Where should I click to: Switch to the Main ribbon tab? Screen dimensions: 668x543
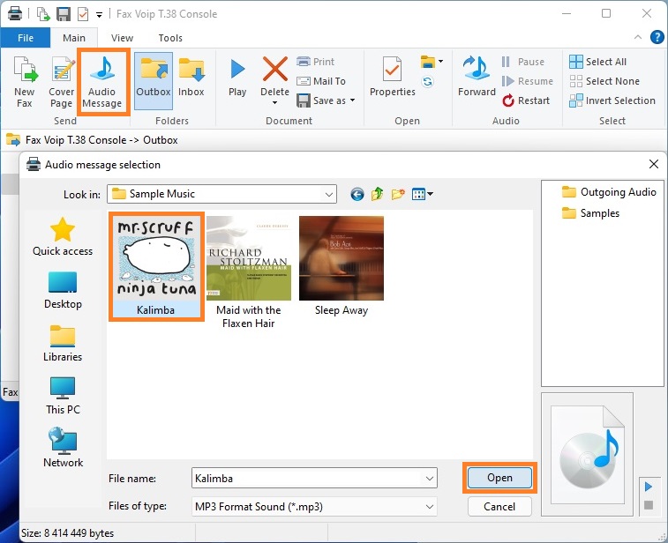(x=74, y=38)
